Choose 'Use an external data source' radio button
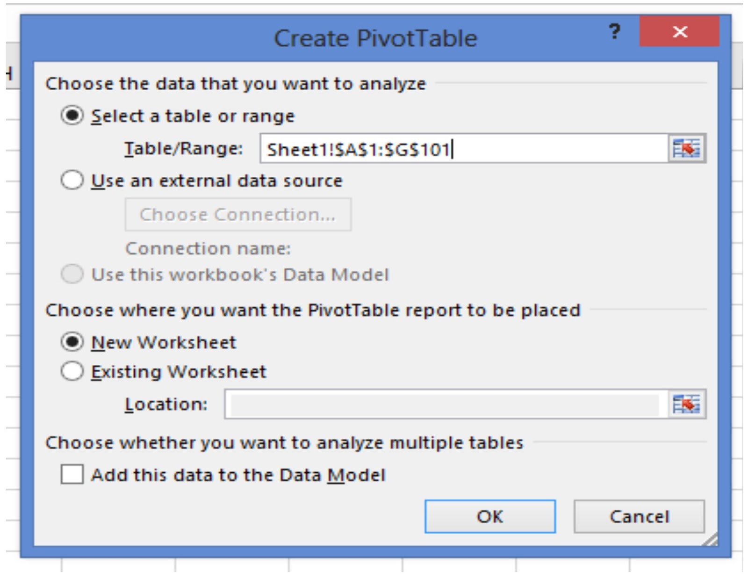The image size is (748, 578). click(72, 181)
